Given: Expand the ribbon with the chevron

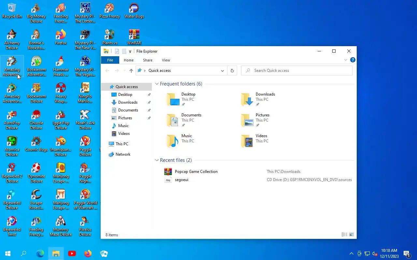Looking at the screenshot, I should [346, 60].
